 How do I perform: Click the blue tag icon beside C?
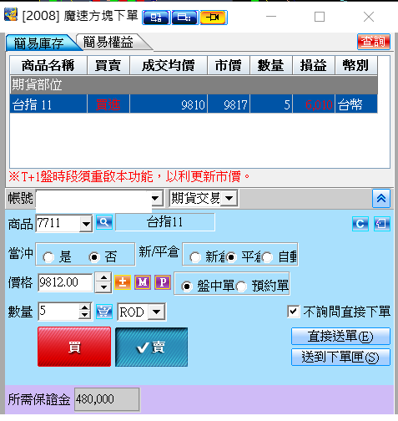(382, 224)
